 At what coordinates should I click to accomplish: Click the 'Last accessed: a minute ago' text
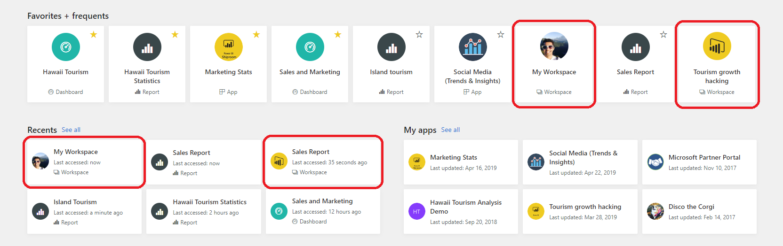[88, 213]
